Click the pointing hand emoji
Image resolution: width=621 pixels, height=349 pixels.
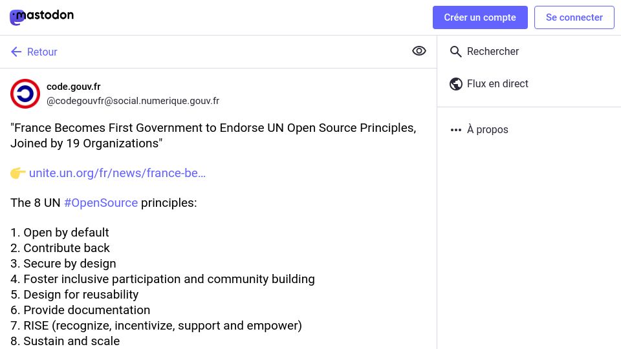pos(18,173)
